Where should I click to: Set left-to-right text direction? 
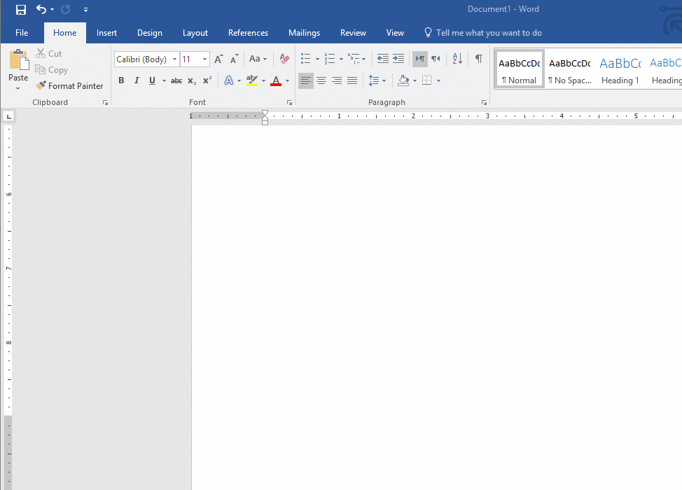click(420, 59)
